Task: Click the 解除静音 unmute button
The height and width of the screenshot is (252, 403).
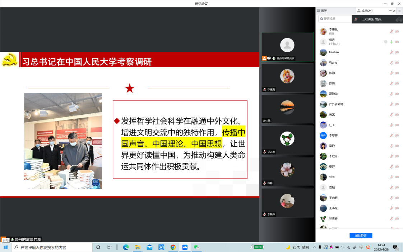Action: pyautogui.click(x=361, y=235)
